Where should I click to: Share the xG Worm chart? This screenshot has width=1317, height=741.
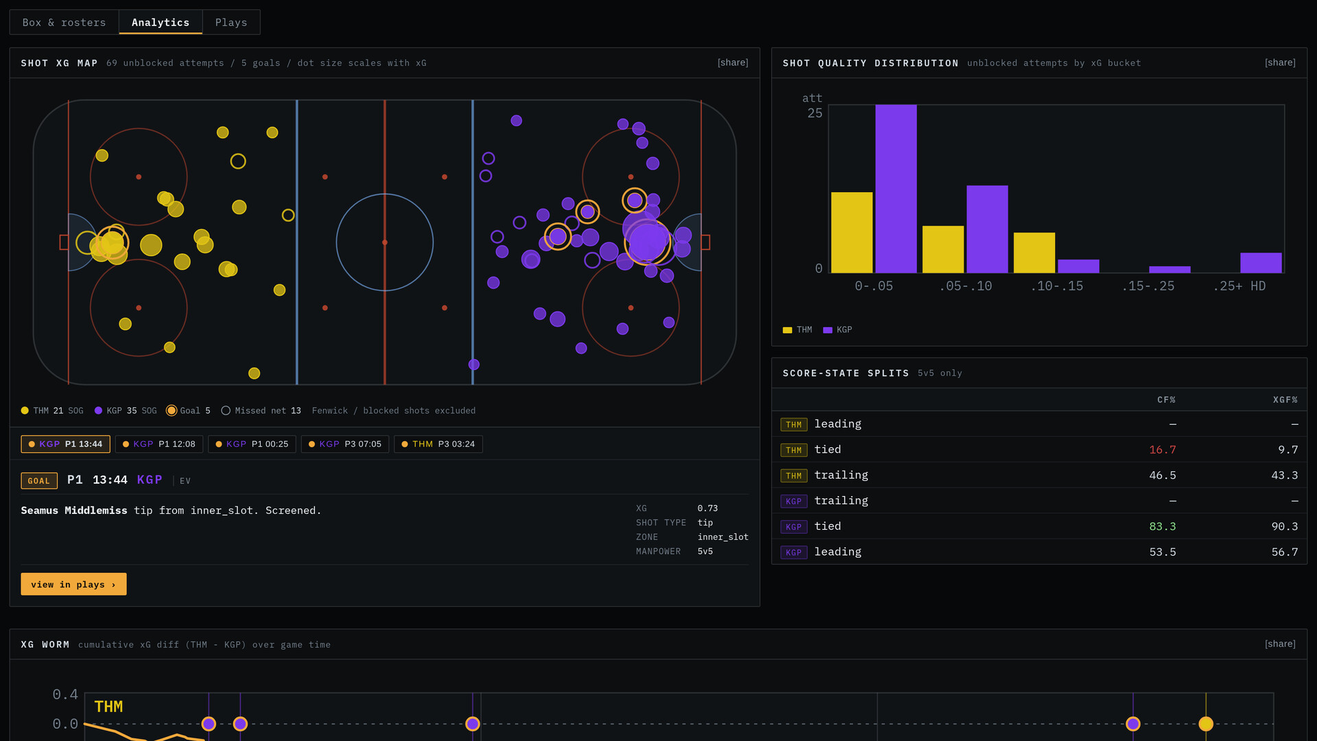1280,644
